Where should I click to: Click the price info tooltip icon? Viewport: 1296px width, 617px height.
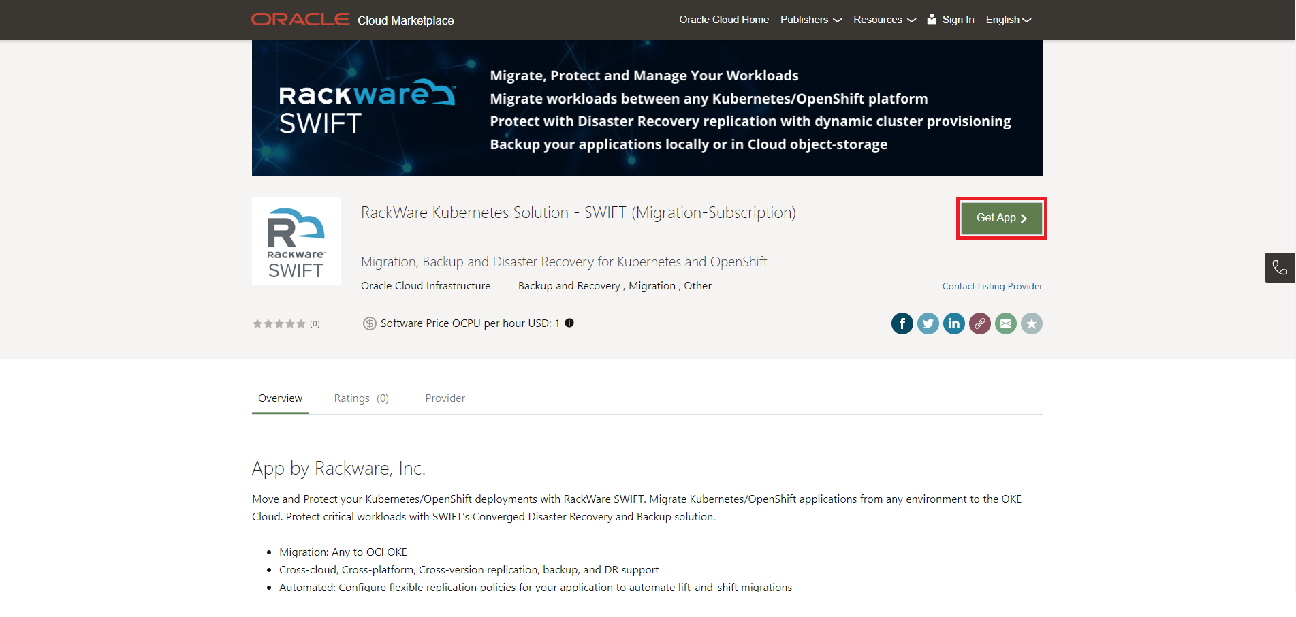(x=569, y=323)
